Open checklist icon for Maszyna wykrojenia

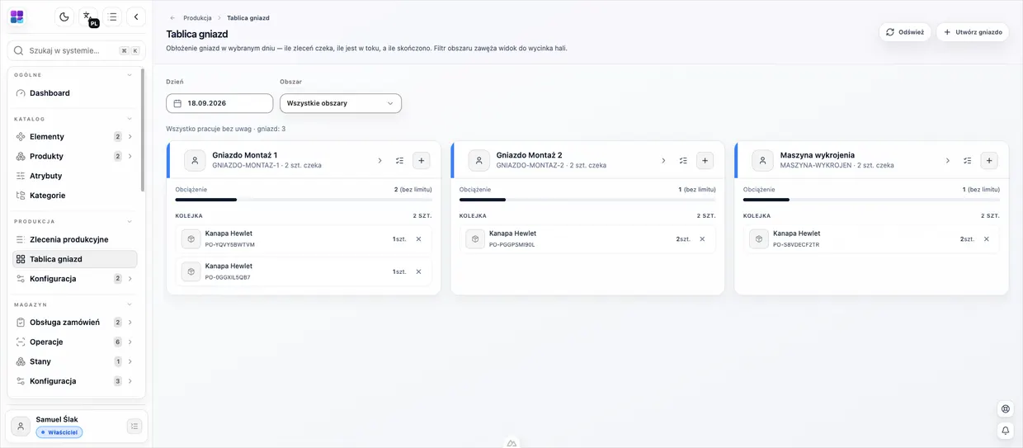click(x=967, y=161)
